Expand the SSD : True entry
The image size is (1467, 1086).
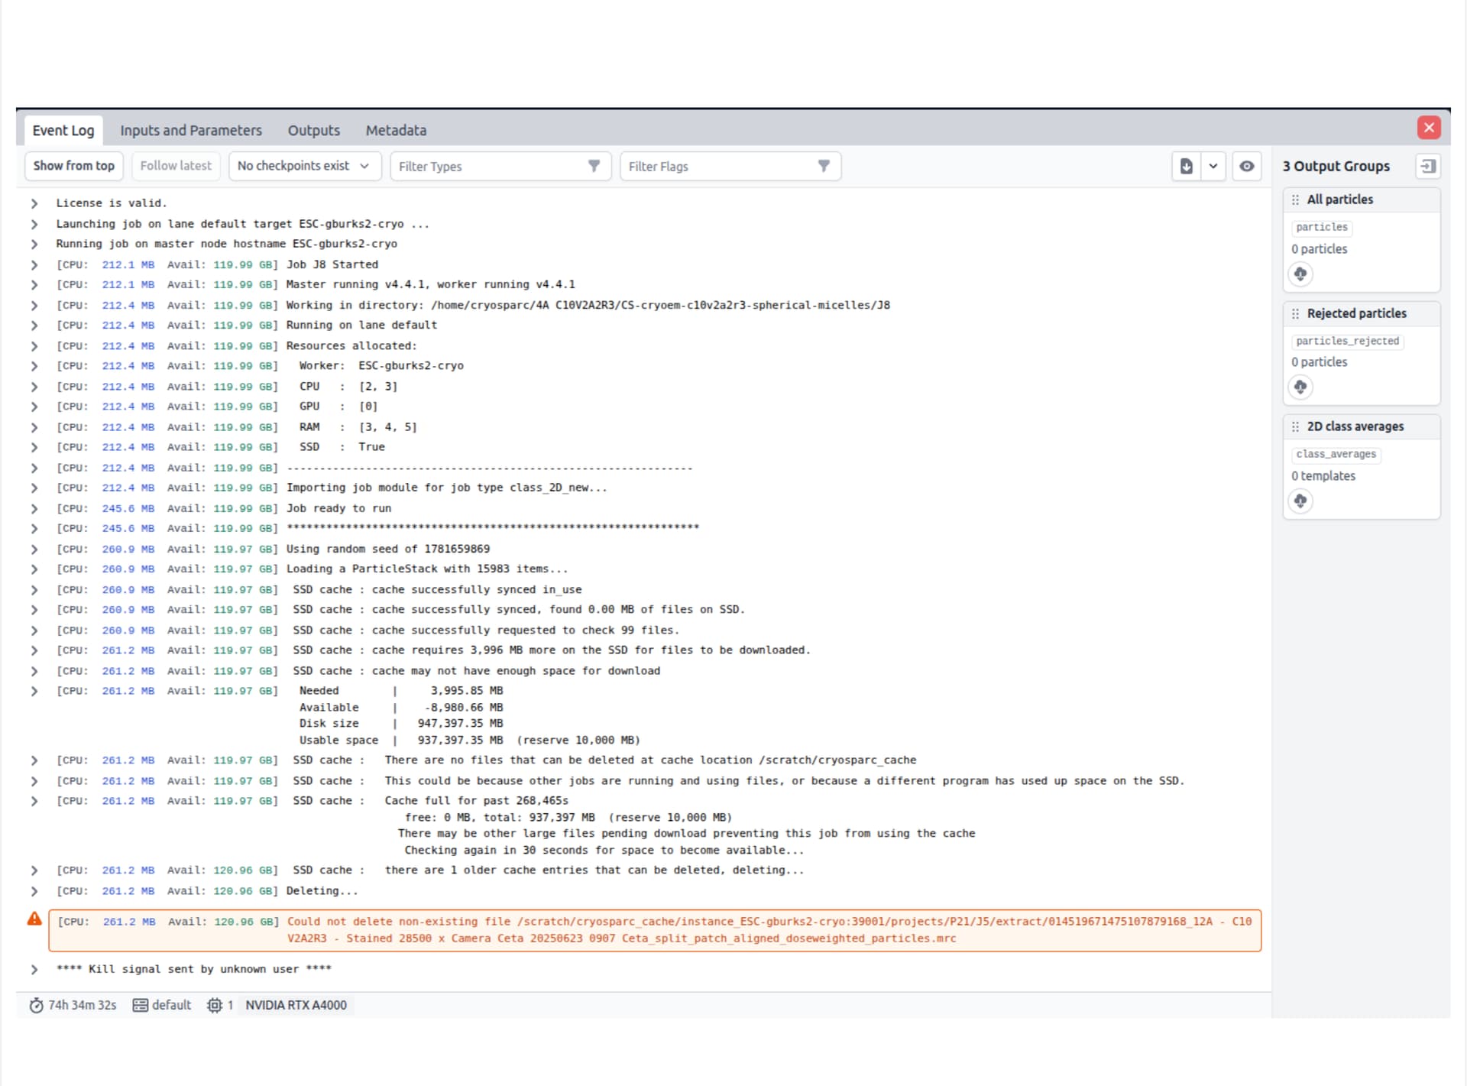(34, 447)
